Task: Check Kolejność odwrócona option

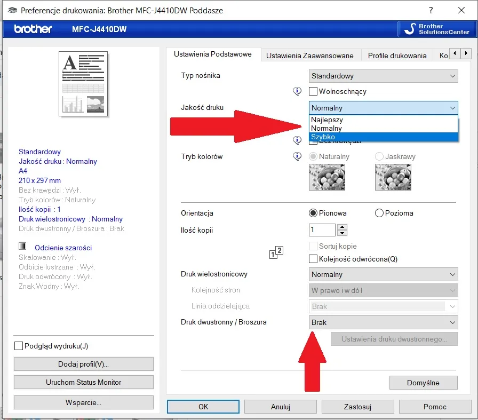Action: pyautogui.click(x=314, y=259)
